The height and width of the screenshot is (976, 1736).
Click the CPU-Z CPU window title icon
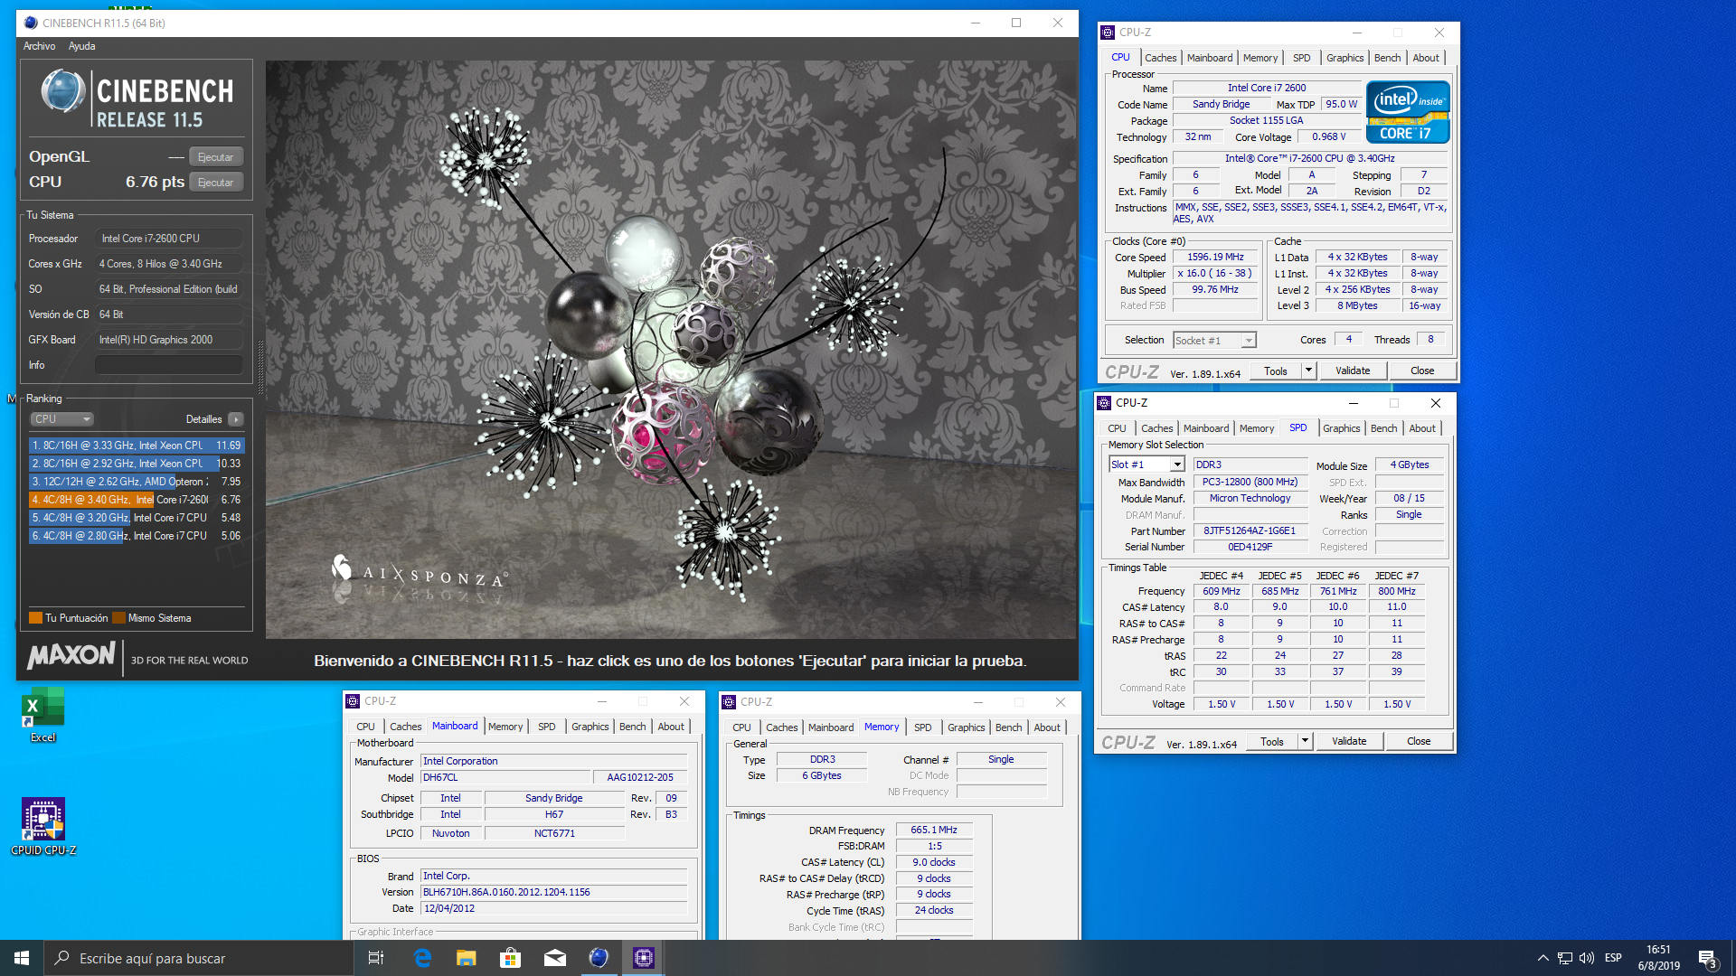tap(1108, 33)
